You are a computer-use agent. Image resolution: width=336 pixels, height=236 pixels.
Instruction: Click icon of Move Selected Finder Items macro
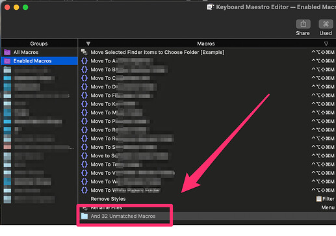tap(84, 52)
